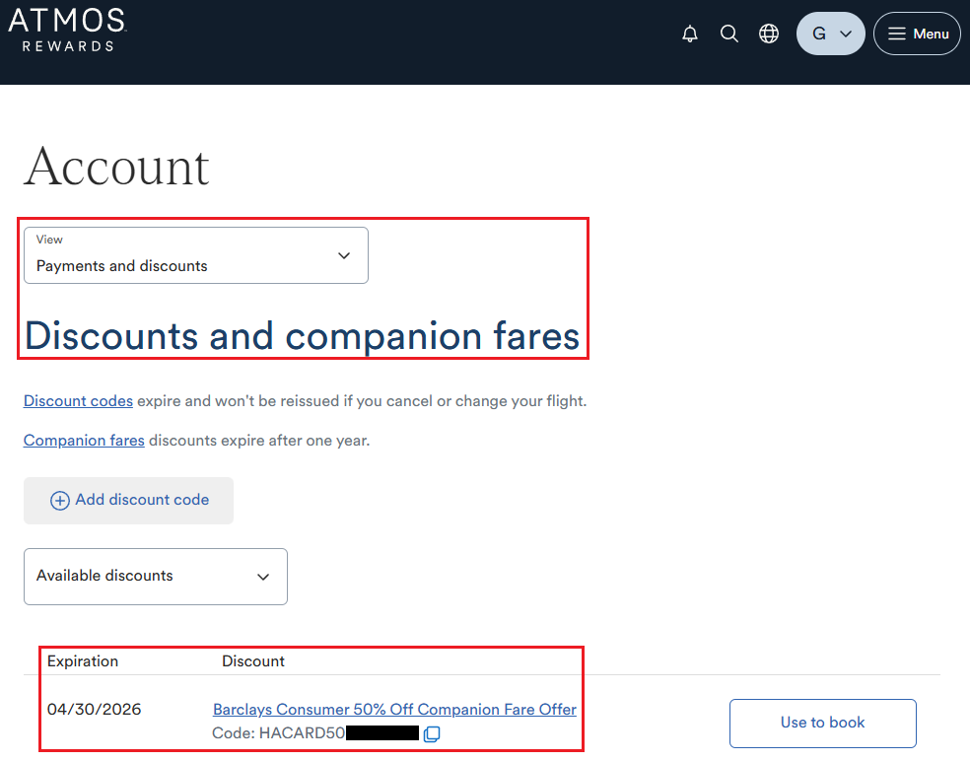Click the Discount column header
This screenshot has height=761, width=970.
[x=253, y=661]
